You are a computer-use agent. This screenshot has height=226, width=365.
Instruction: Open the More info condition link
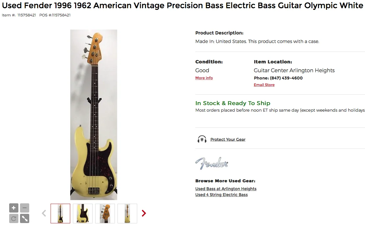coord(204,78)
